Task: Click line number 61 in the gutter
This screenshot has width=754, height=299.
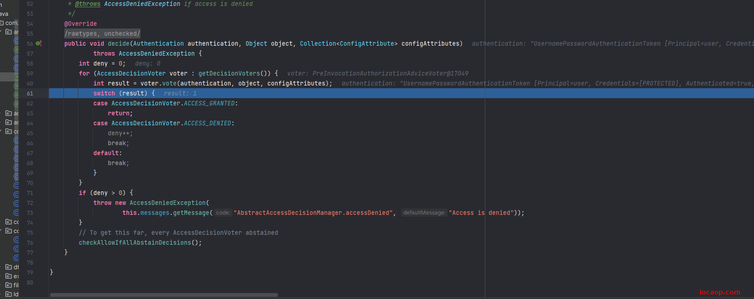Action: pos(30,94)
